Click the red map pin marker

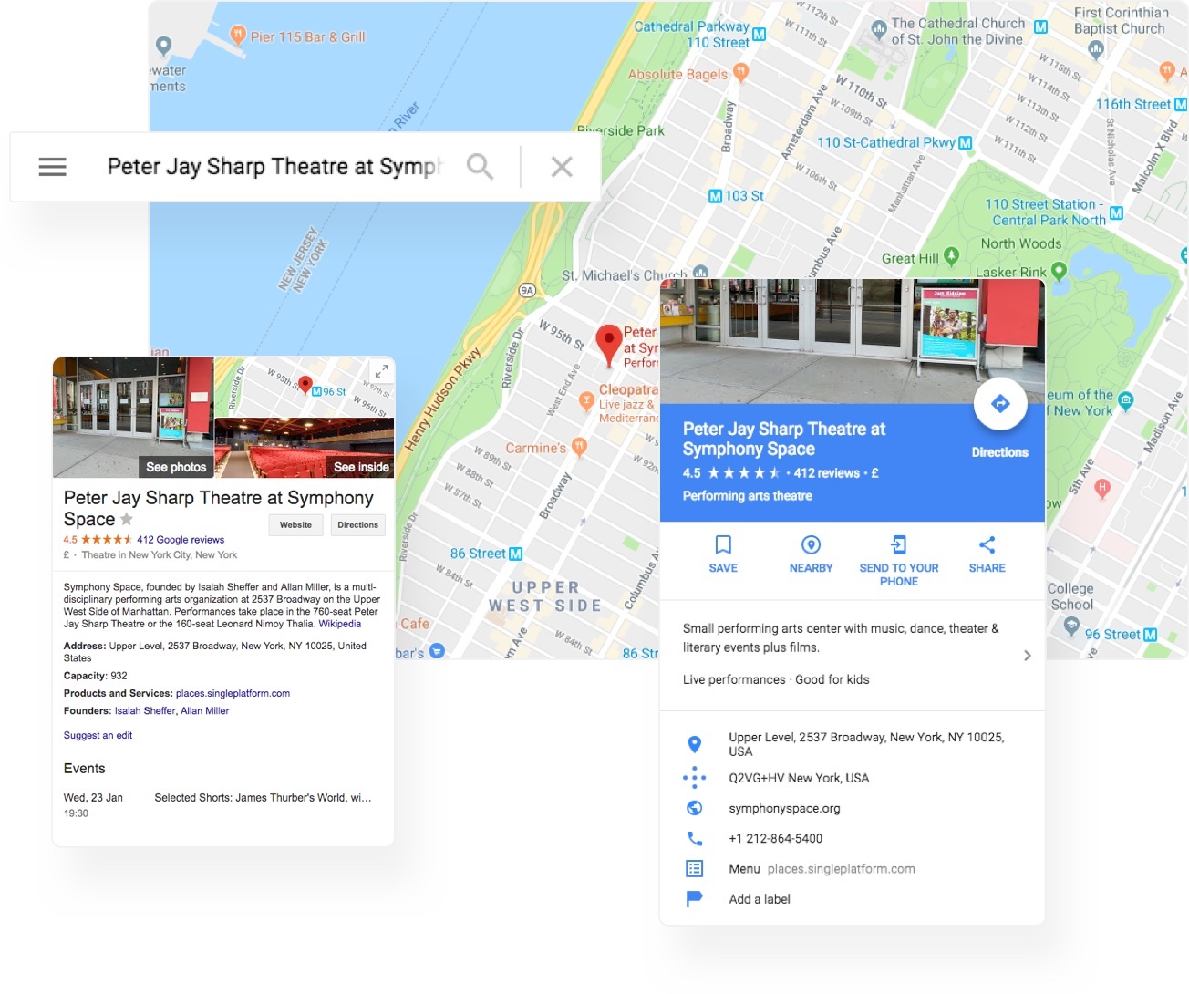coord(608,346)
